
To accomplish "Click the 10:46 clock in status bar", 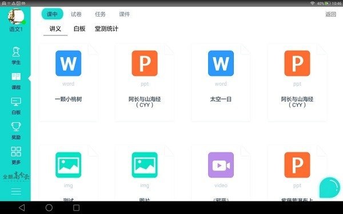I will [337, 3].
